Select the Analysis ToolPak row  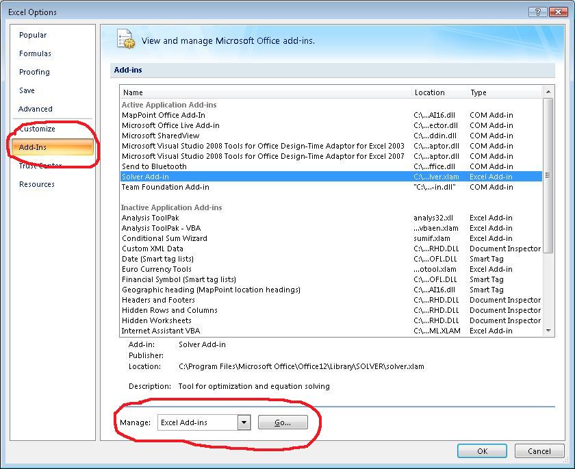pyautogui.click(x=331, y=218)
